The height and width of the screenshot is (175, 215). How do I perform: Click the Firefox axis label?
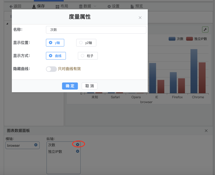177,97
